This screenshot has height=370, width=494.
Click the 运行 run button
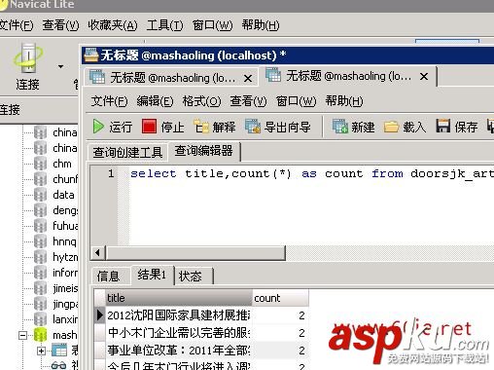point(113,127)
